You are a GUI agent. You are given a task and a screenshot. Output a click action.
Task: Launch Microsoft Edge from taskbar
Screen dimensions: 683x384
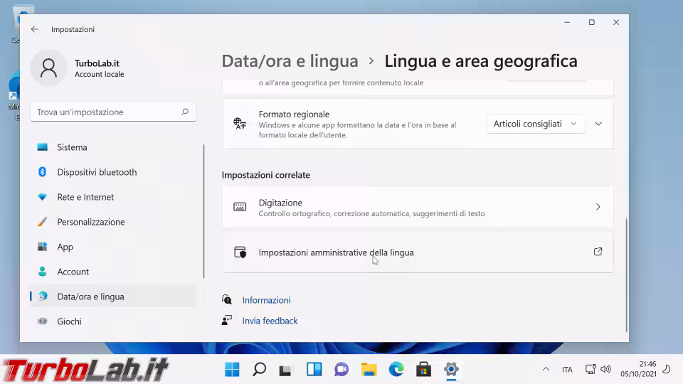(396, 370)
